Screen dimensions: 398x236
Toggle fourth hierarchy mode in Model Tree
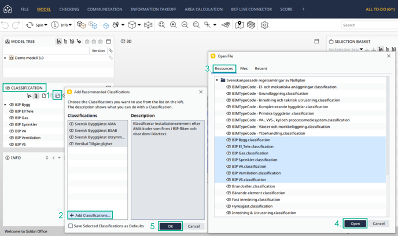pyautogui.click(x=79, y=42)
